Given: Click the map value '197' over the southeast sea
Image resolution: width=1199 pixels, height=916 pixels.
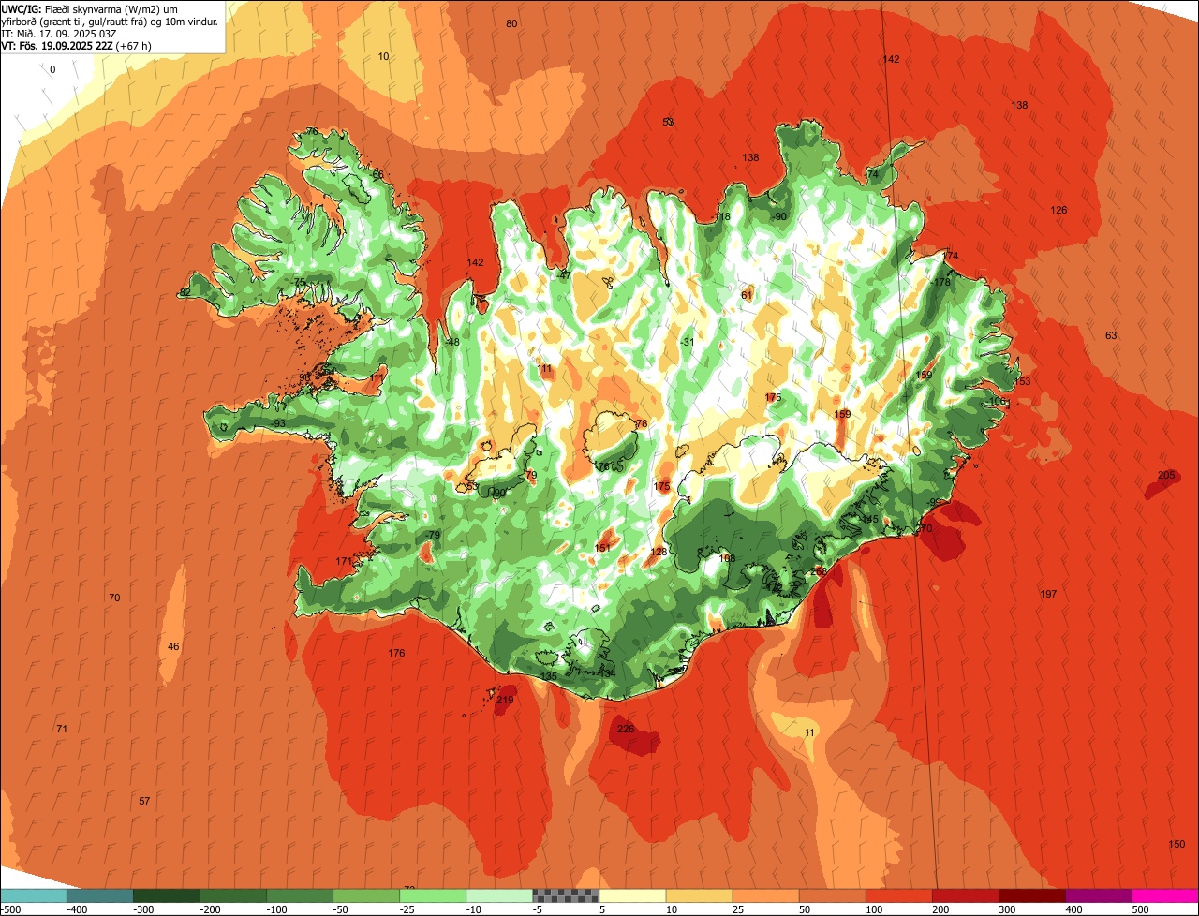Looking at the screenshot, I should tap(1048, 594).
